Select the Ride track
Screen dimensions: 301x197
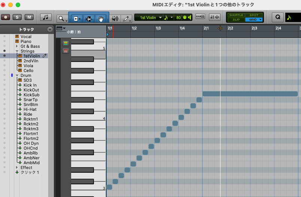pyautogui.click(x=28, y=114)
